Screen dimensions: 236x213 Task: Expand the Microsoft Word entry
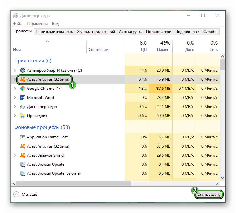[15, 98]
